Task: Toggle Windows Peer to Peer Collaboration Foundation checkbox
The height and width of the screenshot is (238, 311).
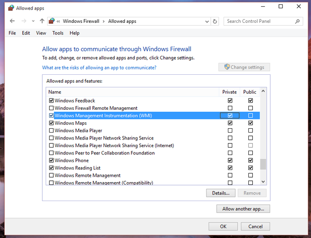Action: pos(51,153)
